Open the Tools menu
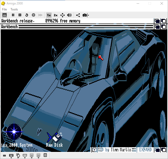 tap(14, 9)
